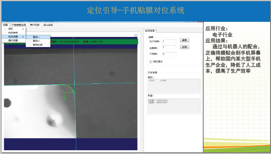
Task: Open the 设置 menu in the menu bar
Action: coord(5,25)
